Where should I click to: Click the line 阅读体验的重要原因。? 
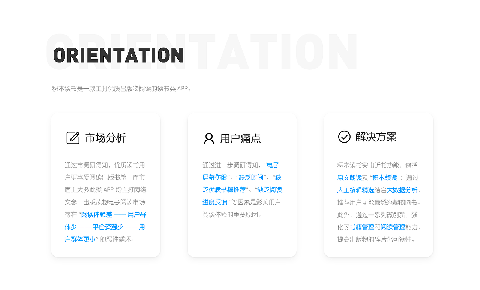pyautogui.click(x=232, y=215)
